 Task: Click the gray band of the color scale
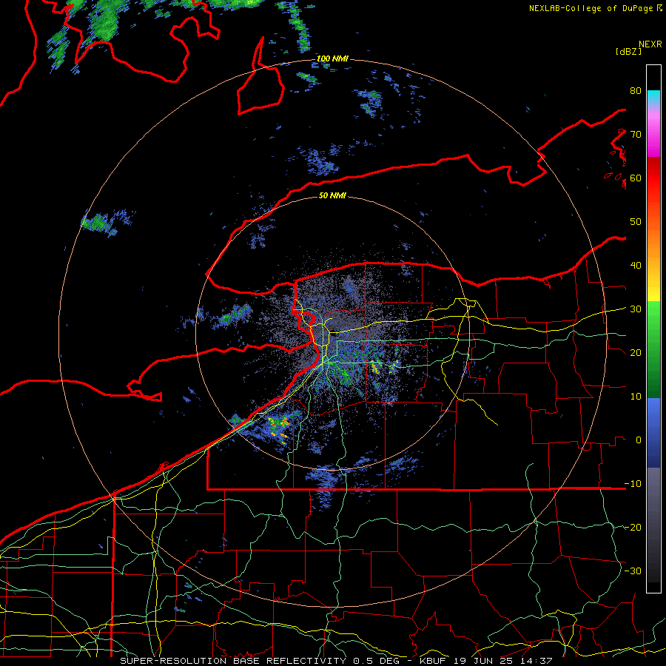click(653, 525)
